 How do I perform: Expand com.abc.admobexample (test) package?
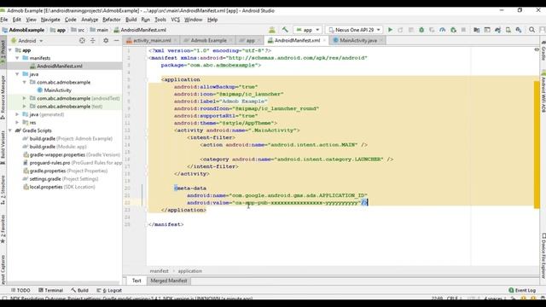coord(25,106)
